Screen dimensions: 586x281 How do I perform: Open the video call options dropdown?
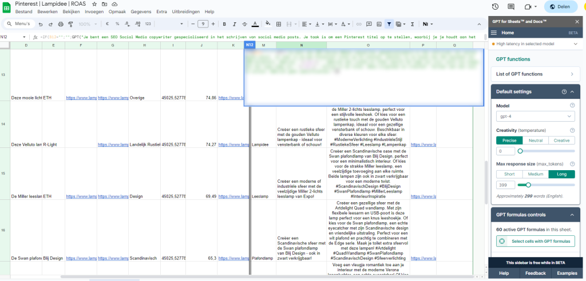pyautogui.click(x=536, y=7)
